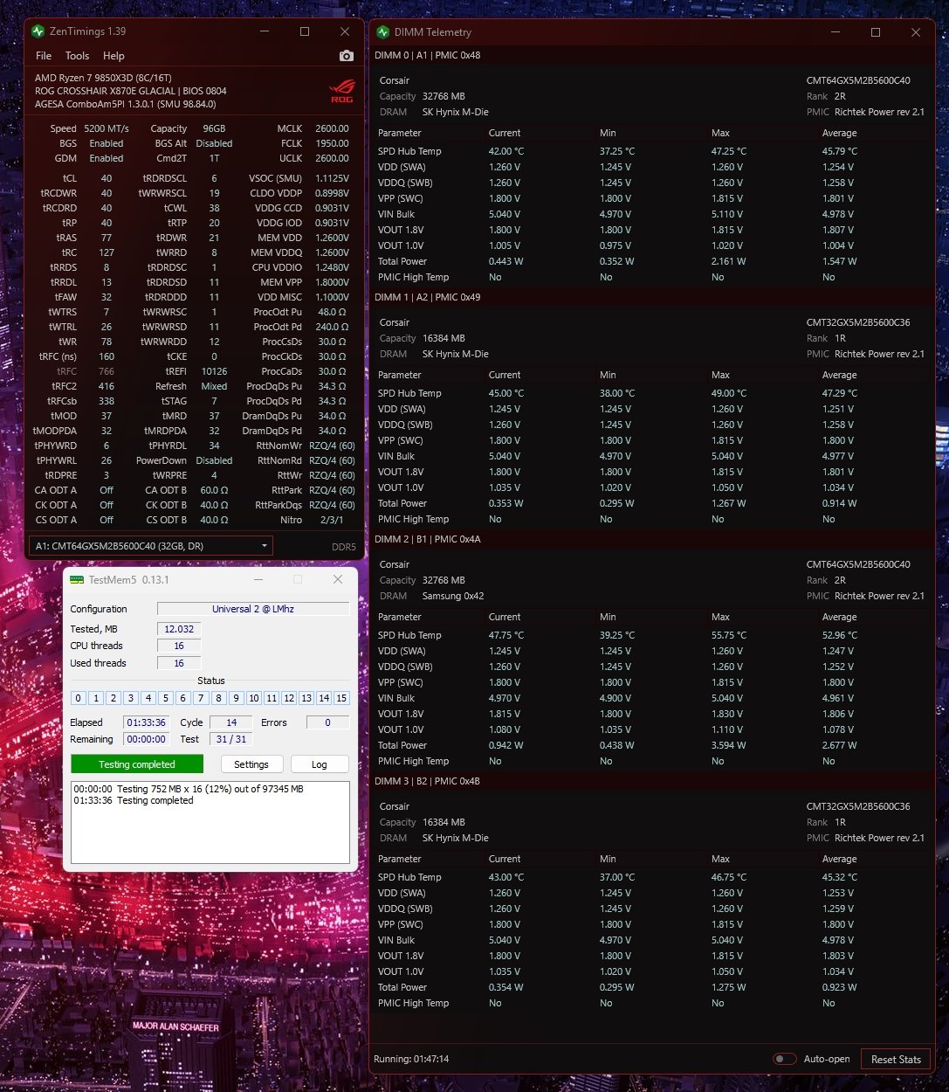Click the Tested MB value 12.032

tap(179, 629)
